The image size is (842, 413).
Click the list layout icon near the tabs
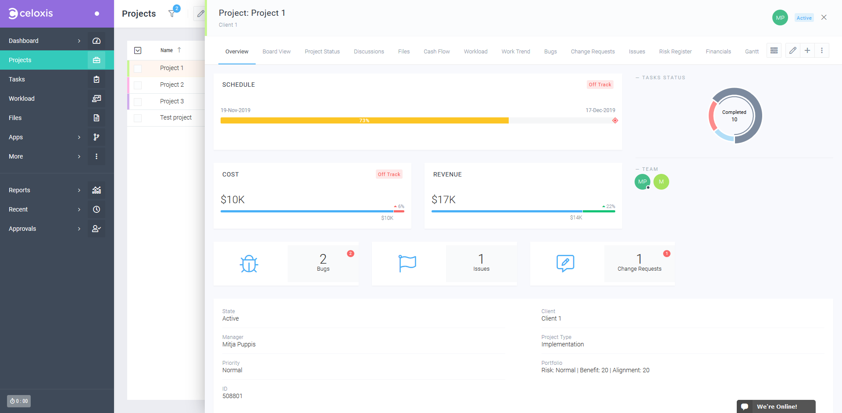click(774, 50)
